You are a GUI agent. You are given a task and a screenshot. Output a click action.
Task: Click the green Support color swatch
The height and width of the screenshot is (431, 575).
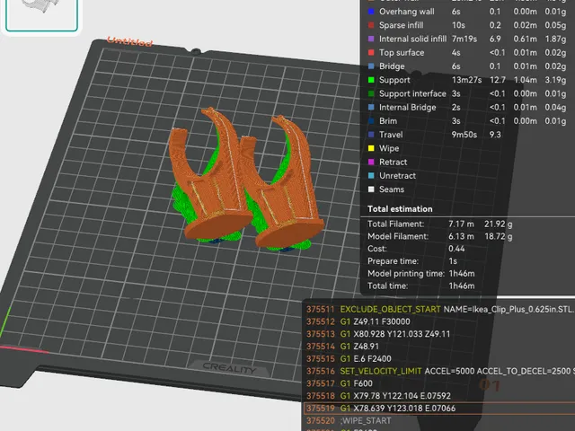coord(371,80)
